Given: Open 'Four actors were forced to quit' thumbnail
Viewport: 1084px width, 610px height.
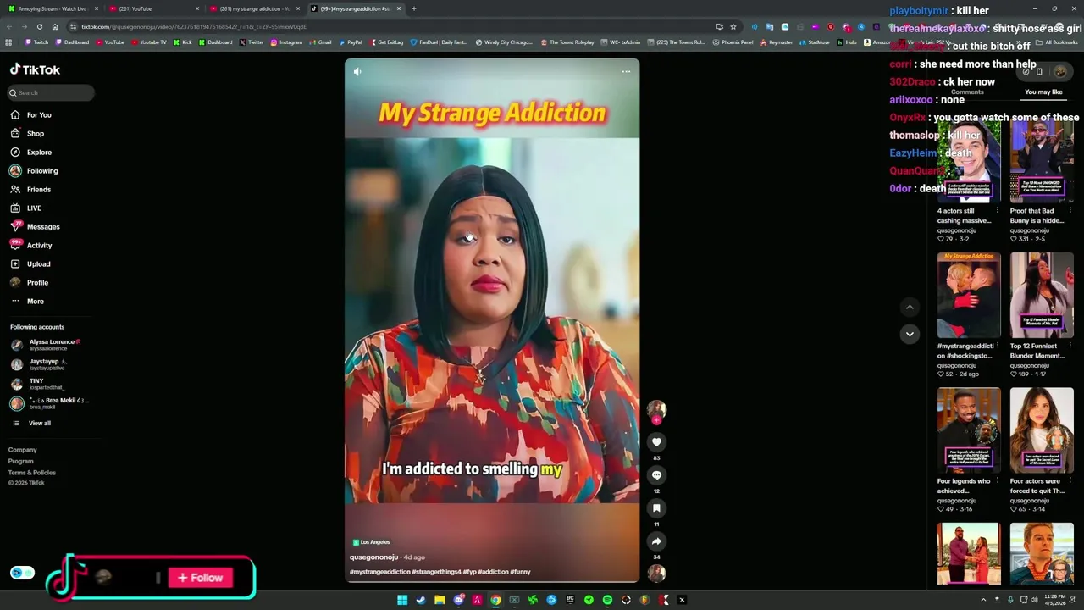Looking at the screenshot, I should coord(1042,430).
